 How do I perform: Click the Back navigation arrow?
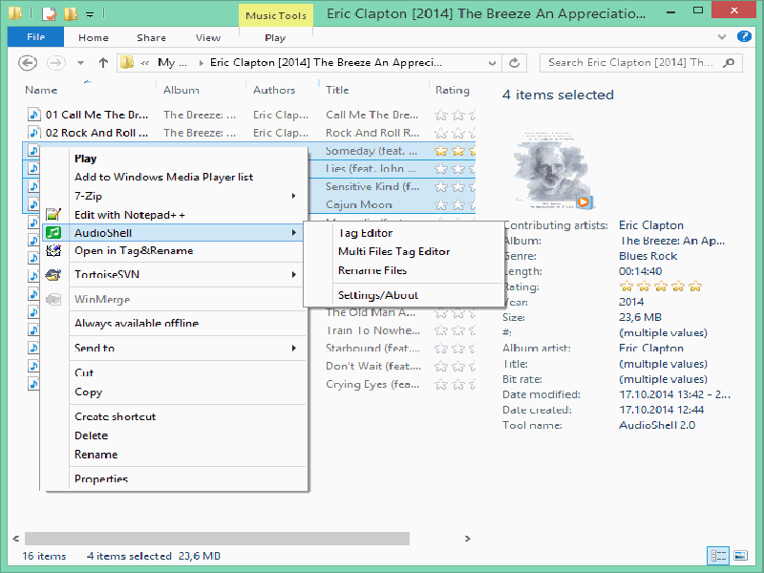click(28, 63)
